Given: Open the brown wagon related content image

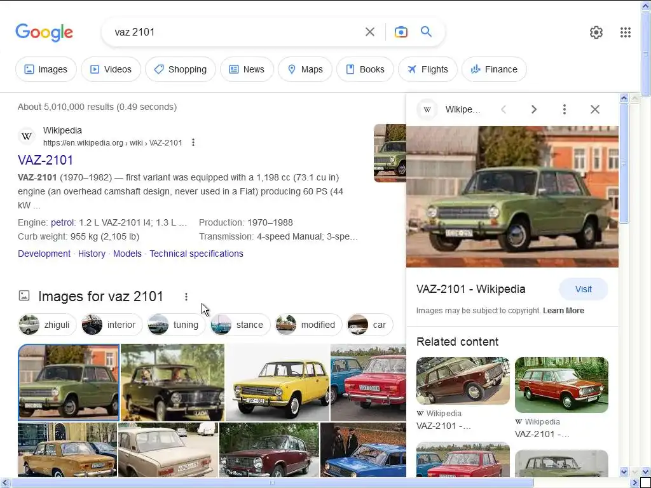Looking at the screenshot, I should (463, 381).
